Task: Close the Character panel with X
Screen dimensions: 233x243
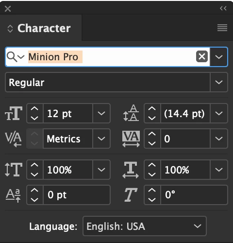Action: tap(8, 9)
